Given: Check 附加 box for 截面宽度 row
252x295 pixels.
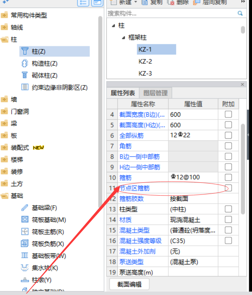Looking at the screenshot, I should [x=228, y=114].
